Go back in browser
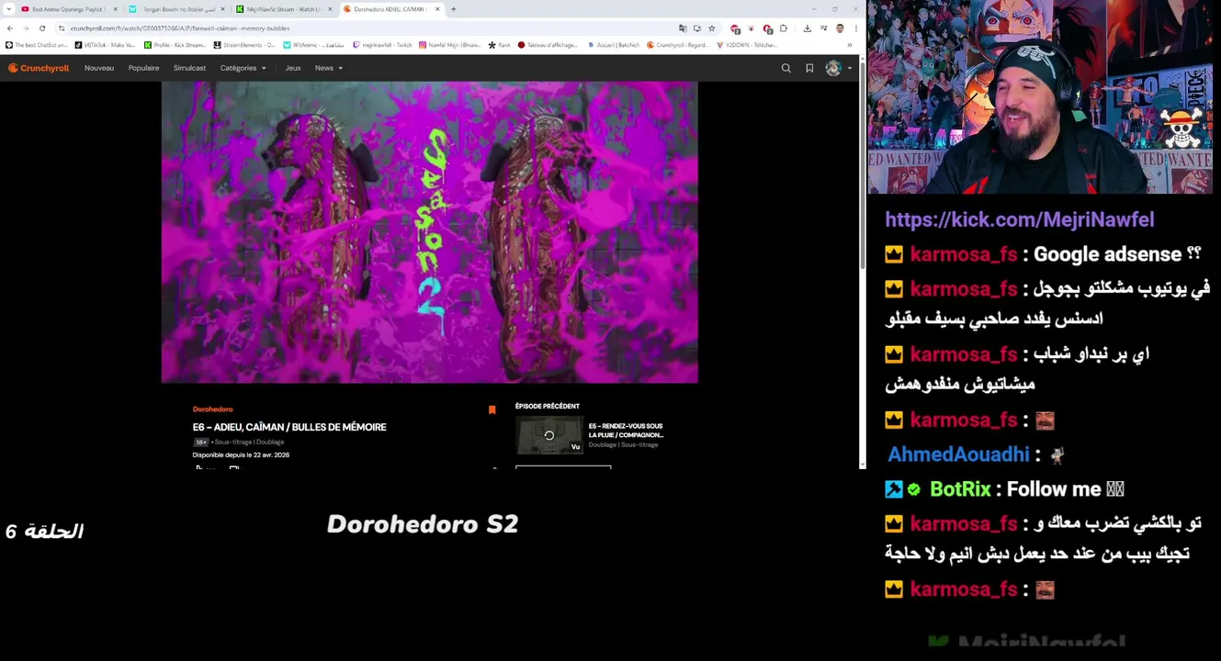Viewport: 1221px width, 661px height. click(10, 28)
